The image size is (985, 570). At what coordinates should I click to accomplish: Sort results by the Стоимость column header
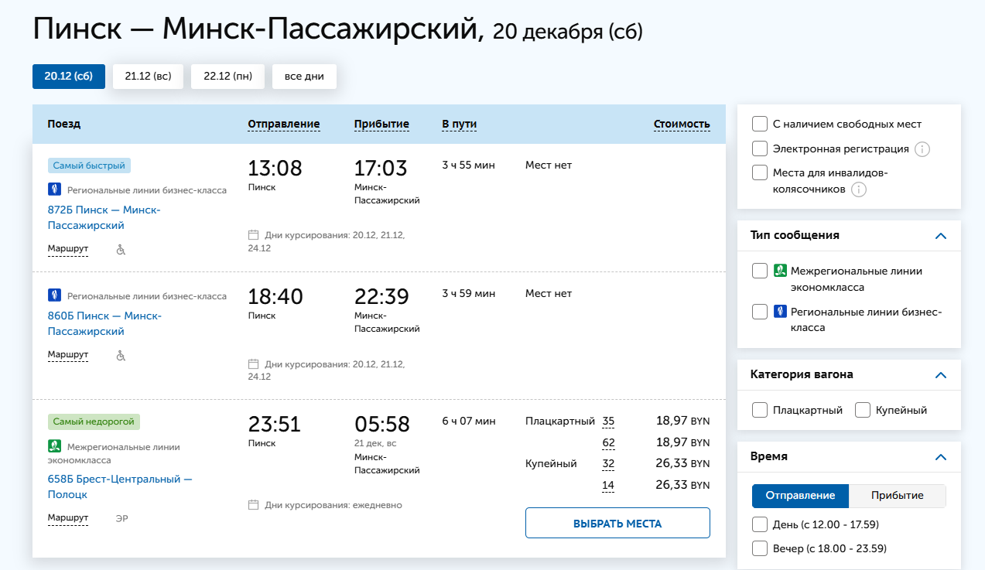click(x=681, y=125)
